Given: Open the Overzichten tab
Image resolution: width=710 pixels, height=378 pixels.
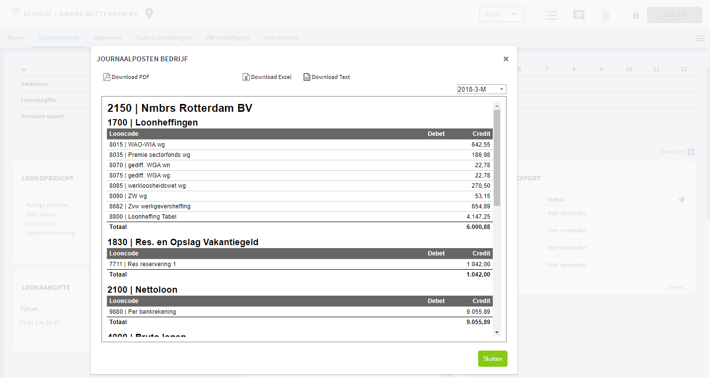Looking at the screenshot, I should pyautogui.click(x=281, y=38).
